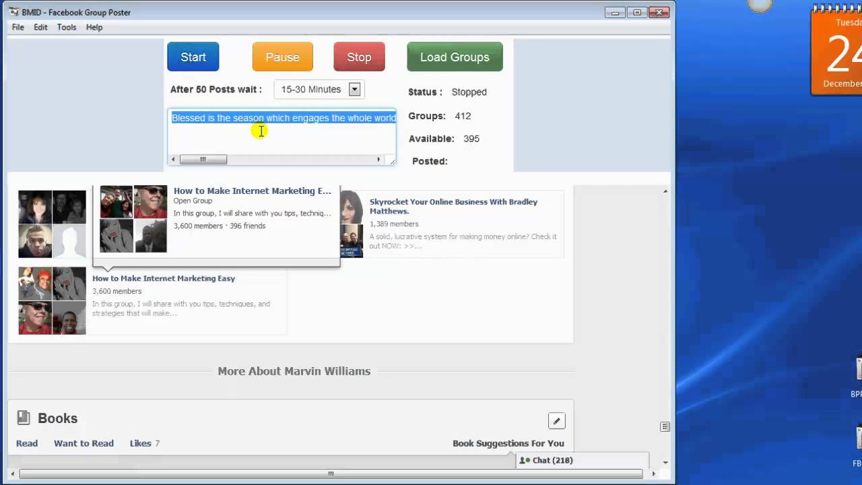Click the chat person icon
The width and height of the screenshot is (862, 485).
[525, 460]
